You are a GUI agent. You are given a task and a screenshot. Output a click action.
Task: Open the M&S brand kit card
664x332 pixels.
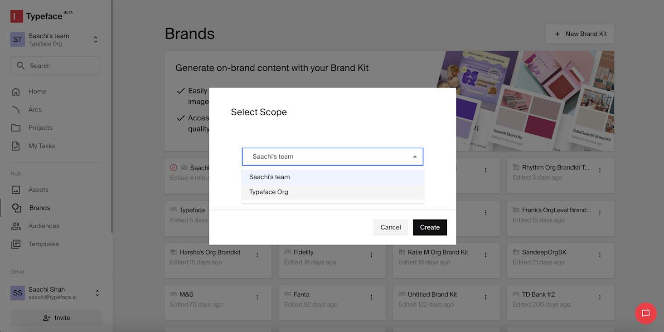[x=218, y=303]
